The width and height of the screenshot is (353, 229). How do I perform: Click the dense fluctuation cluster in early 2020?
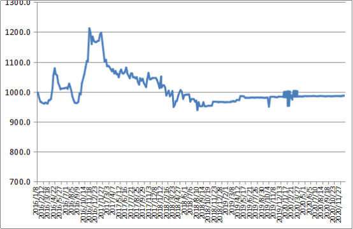pos(291,98)
